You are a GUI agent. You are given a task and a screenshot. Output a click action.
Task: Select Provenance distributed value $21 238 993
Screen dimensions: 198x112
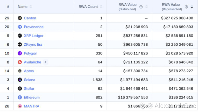137,27
